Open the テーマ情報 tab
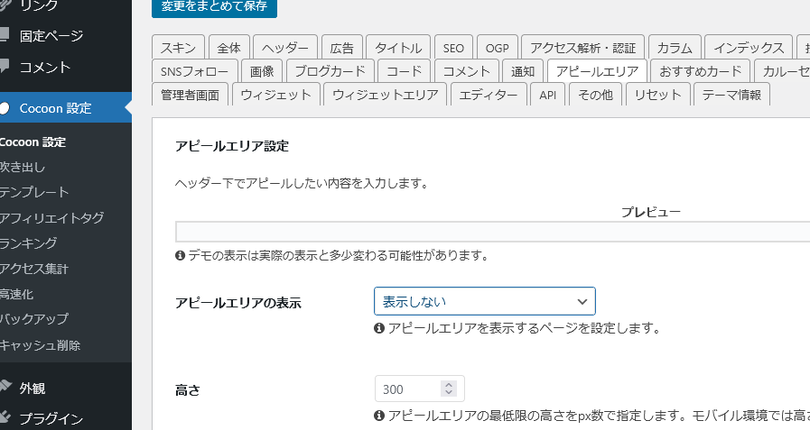 point(731,95)
